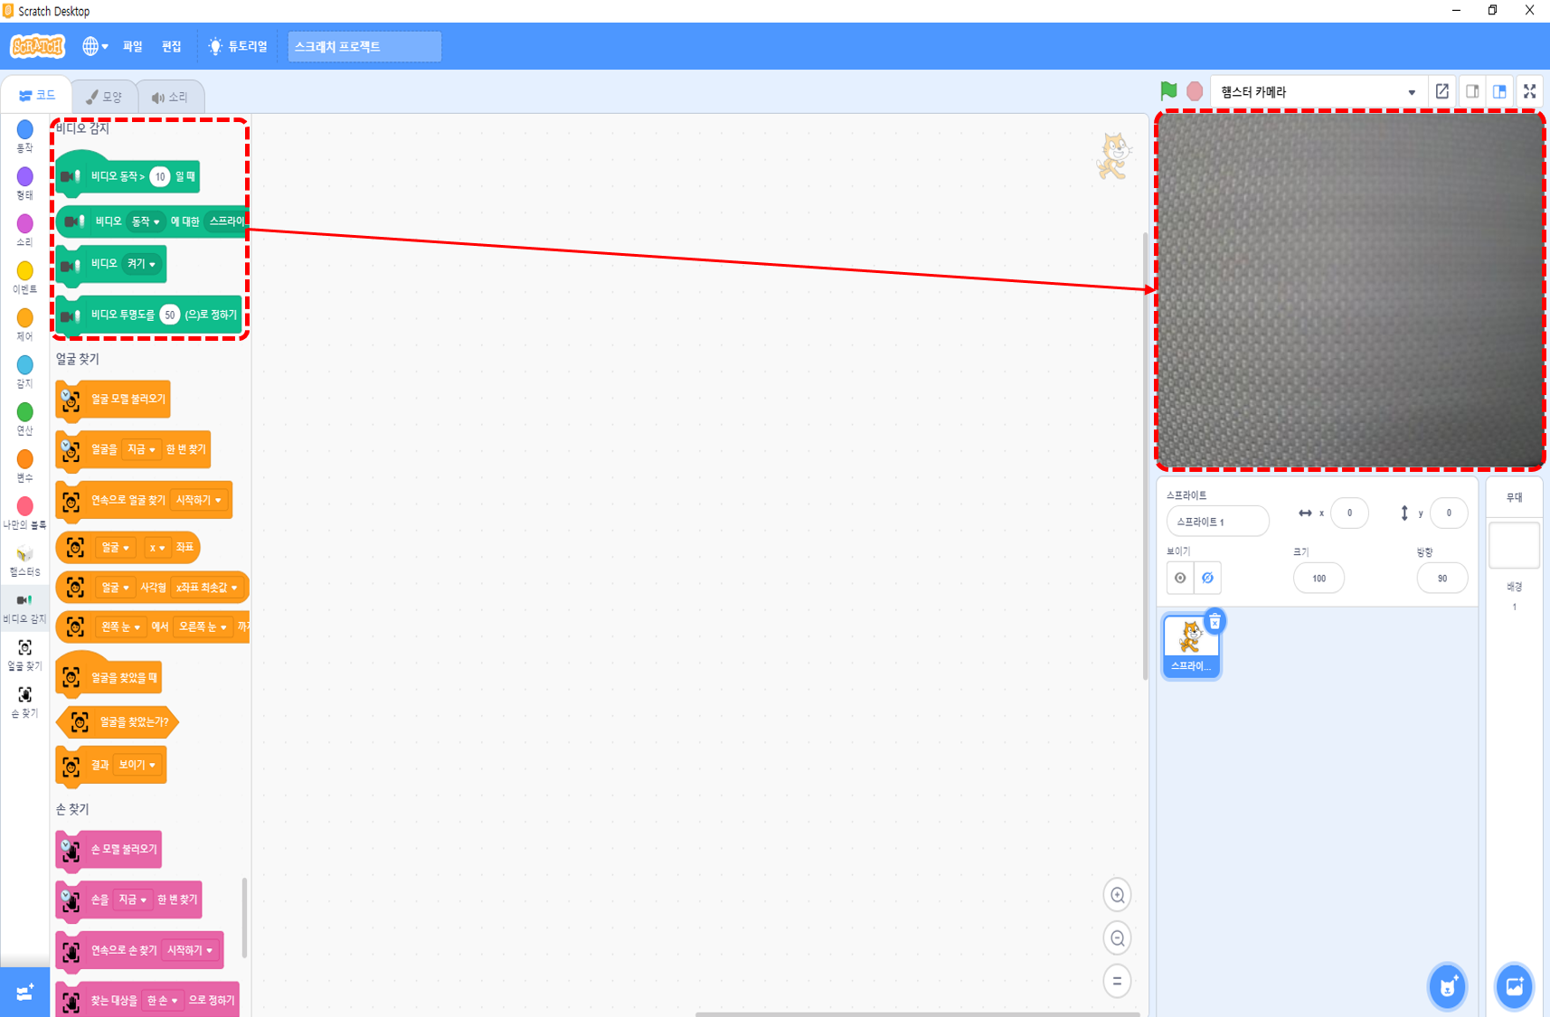Open the 비디오 켜기 block dropdown

(x=142, y=264)
